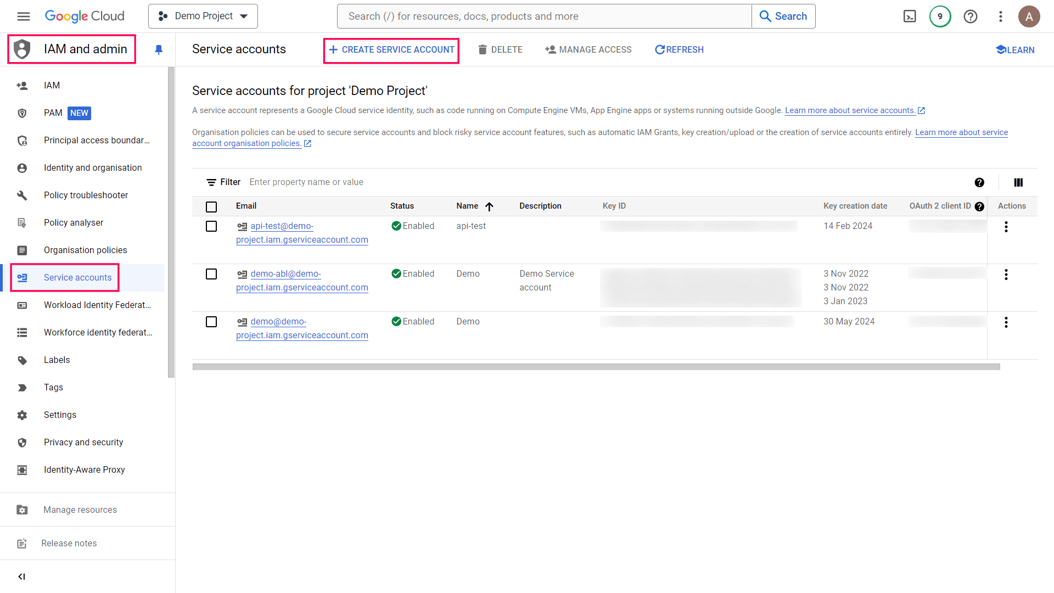
Task: Open Learn more about service accounts link
Action: click(850, 110)
